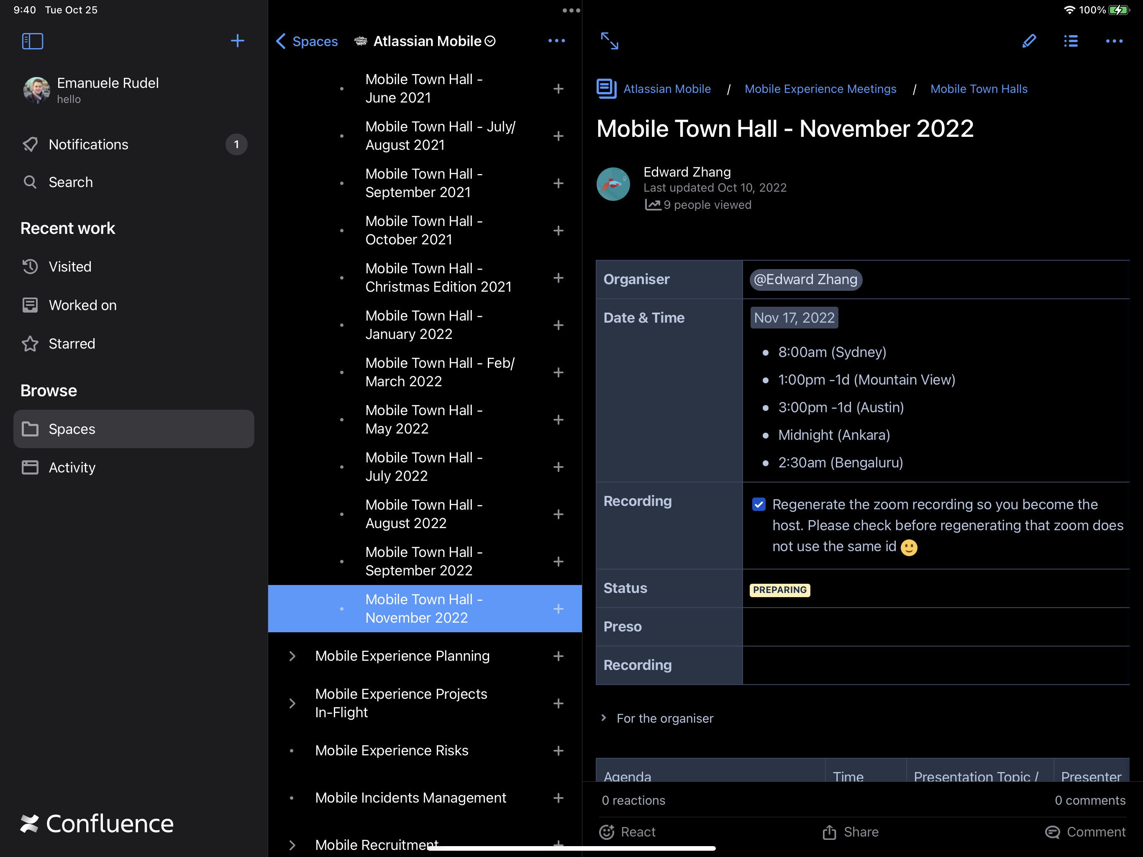1143x857 pixels.
Task: Tap the Share button
Action: coord(851,831)
